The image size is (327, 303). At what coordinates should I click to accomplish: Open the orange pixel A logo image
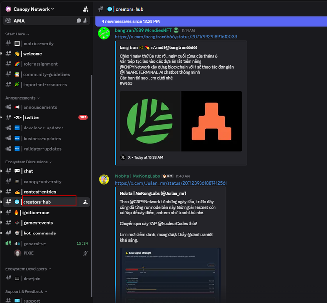212,121
